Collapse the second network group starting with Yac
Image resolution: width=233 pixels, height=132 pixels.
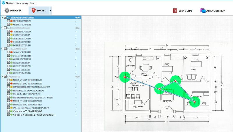(2, 28)
